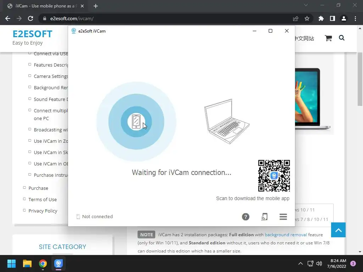Open Sound Feature sidebar link
This screenshot has height=272, width=363.
point(51,99)
